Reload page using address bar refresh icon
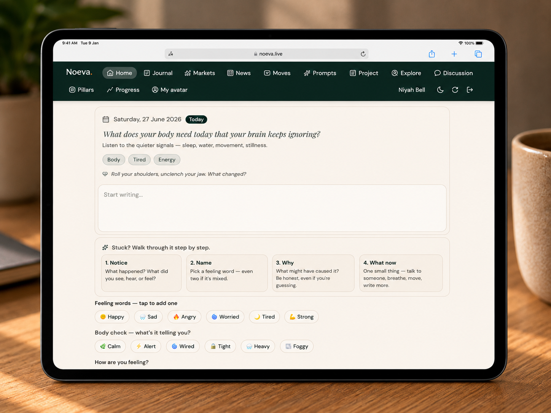This screenshot has height=413, width=551. click(x=363, y=54)
